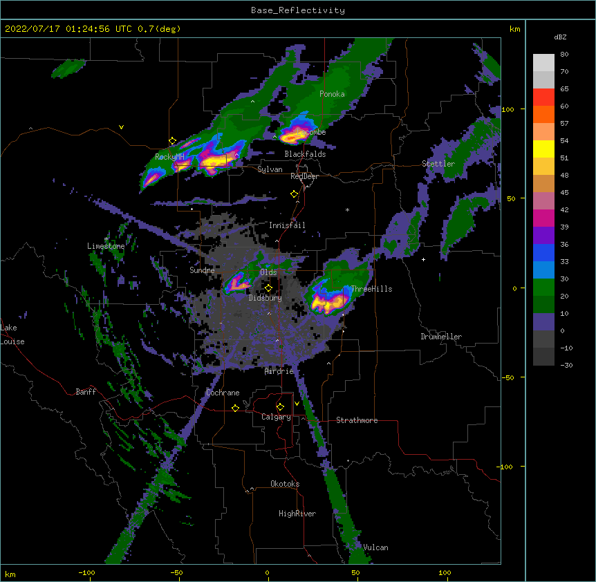Click the dBZ legend heading

[x=560, y=37]
